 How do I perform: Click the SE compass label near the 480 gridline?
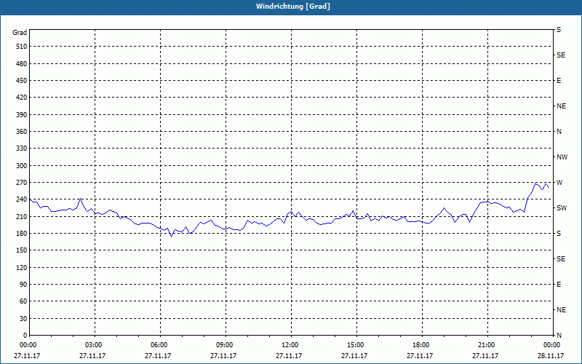(x=561, y=55)
